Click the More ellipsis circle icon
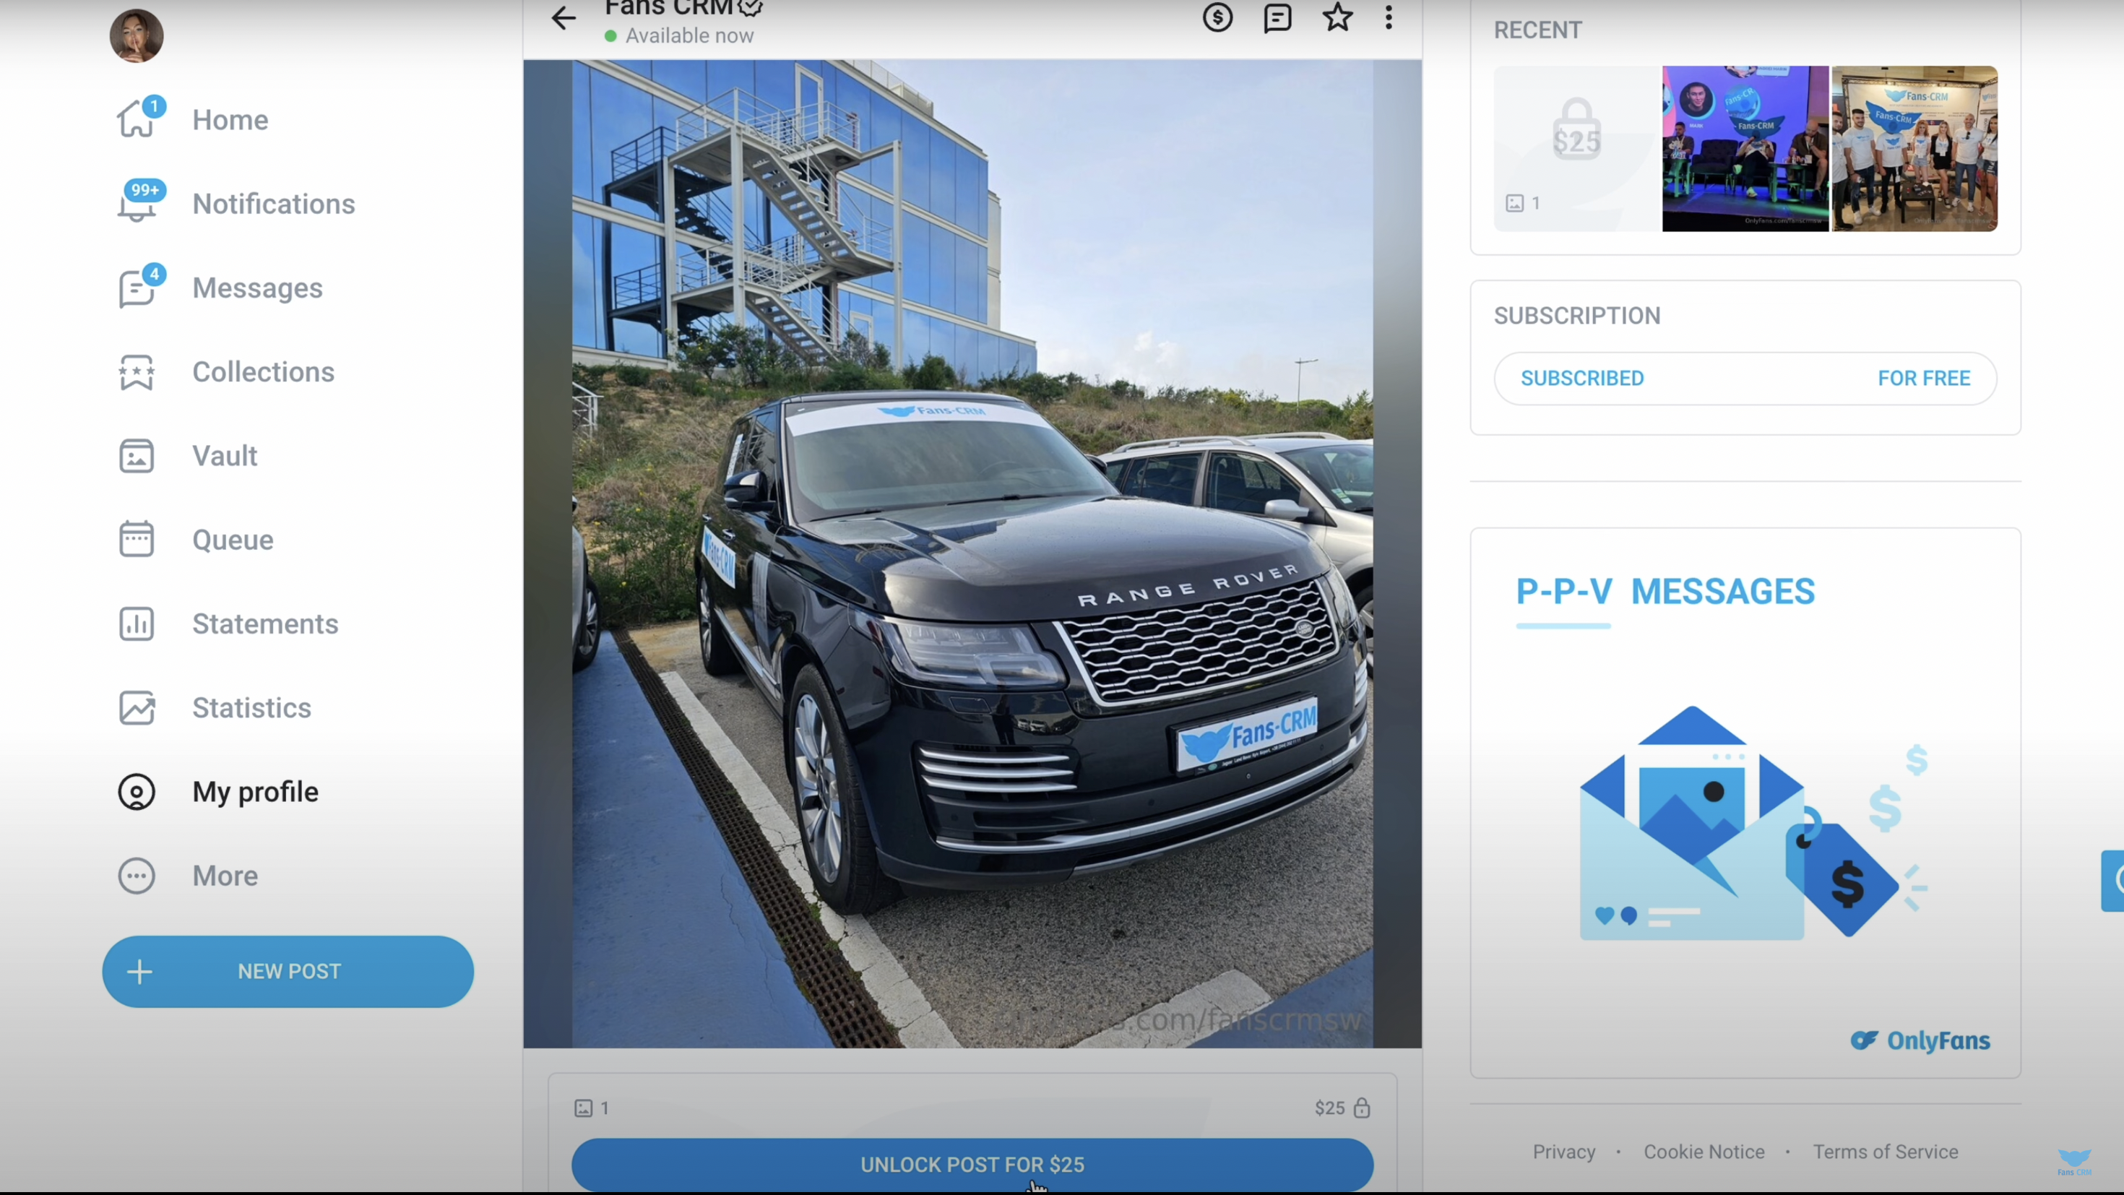The image size is (2124, 1195). (136, 876)
